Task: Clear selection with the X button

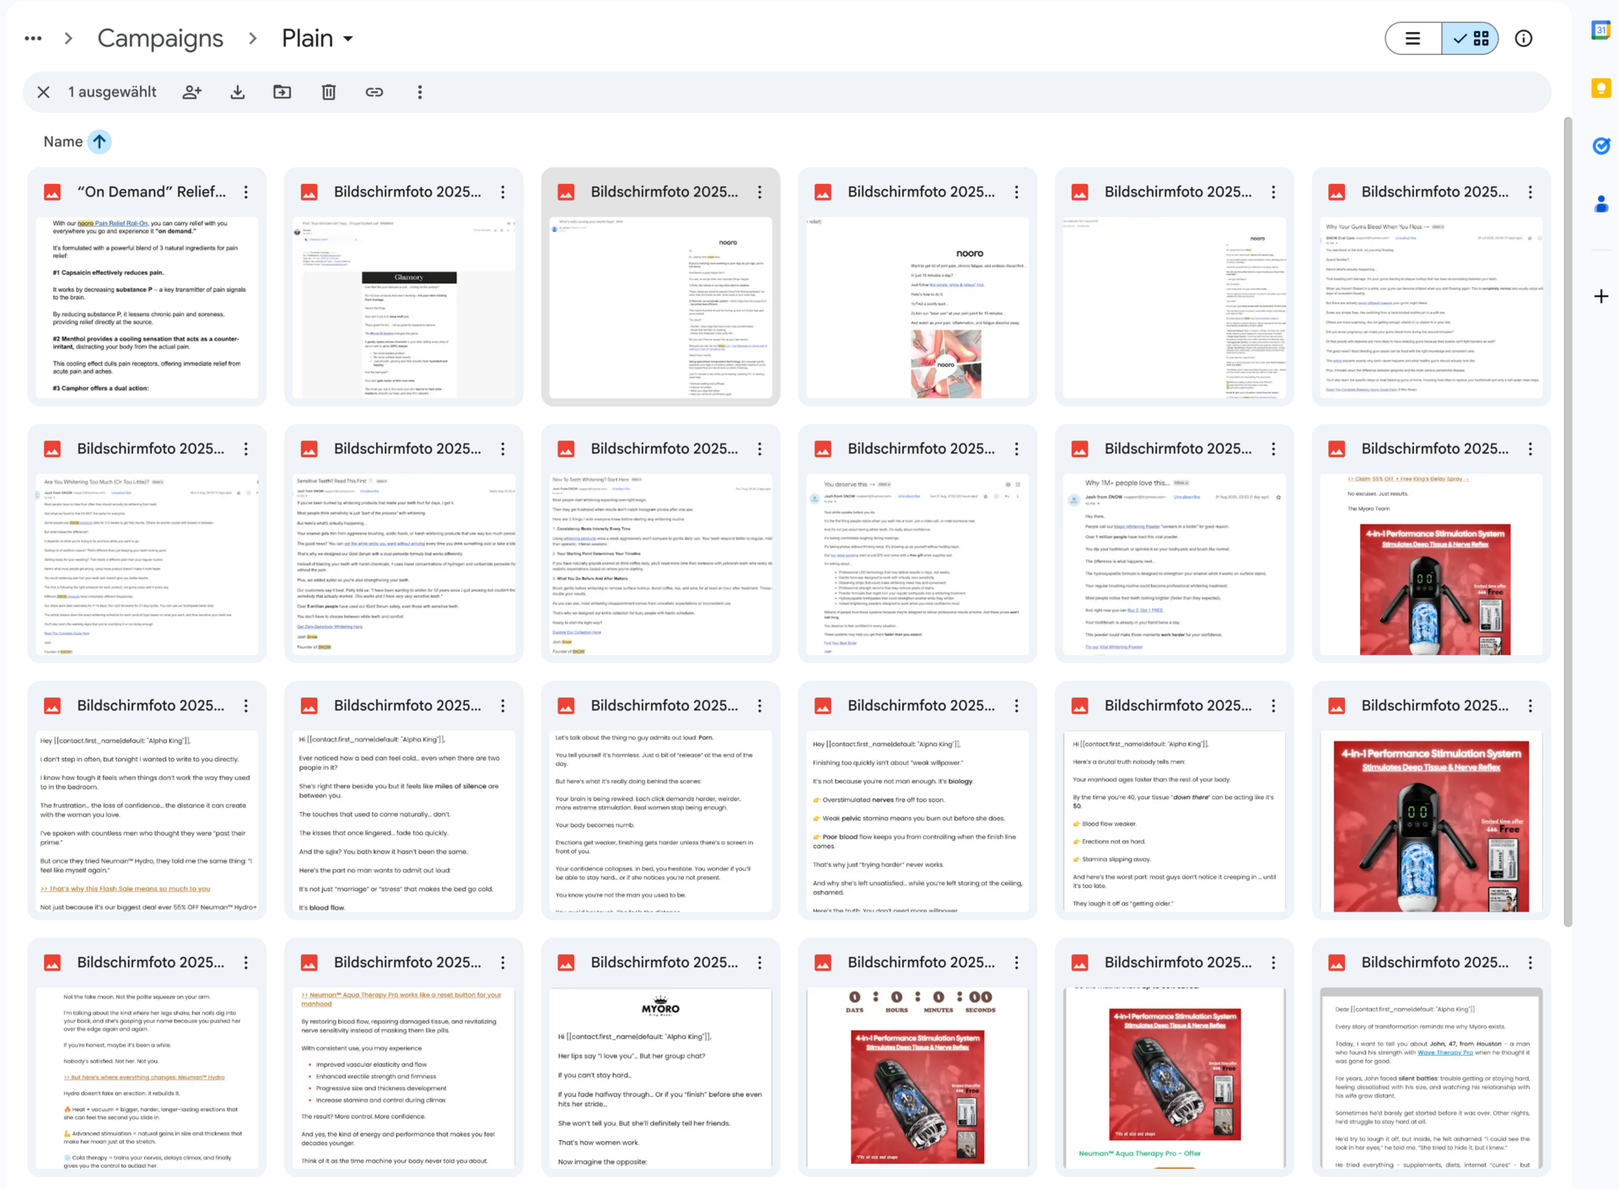Action: [x=44, y=92]
